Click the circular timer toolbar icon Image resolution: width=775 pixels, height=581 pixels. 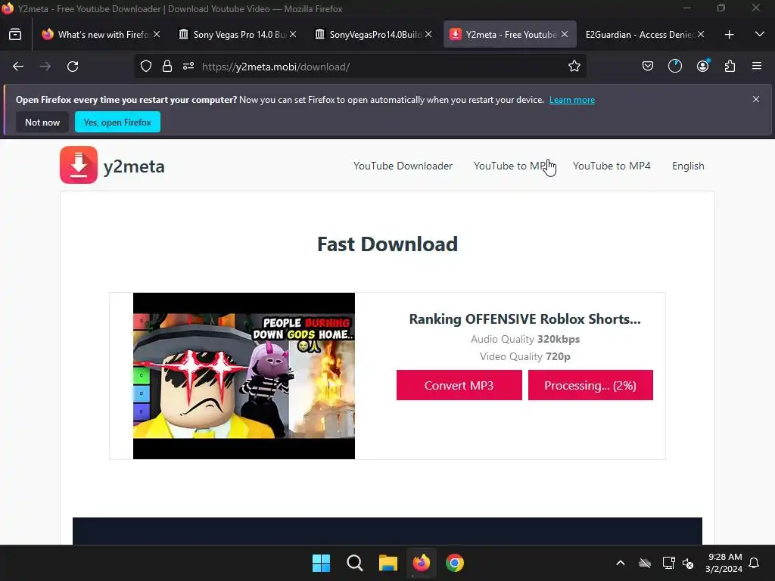pyautogui.click(x=674, y=67)
